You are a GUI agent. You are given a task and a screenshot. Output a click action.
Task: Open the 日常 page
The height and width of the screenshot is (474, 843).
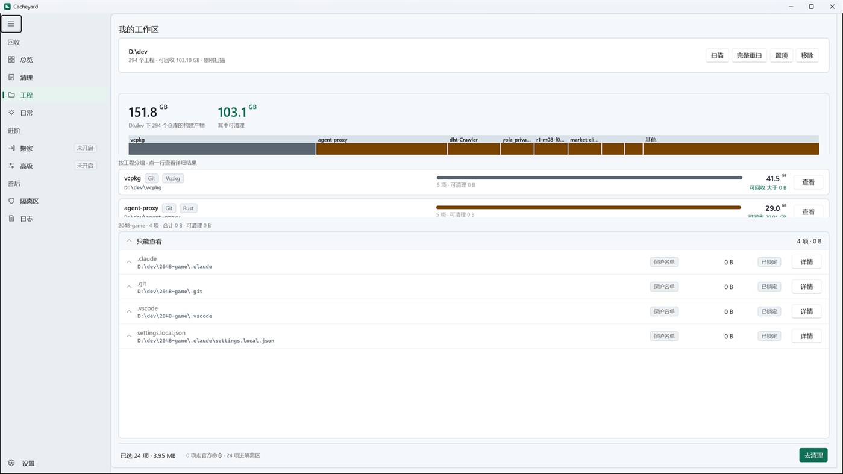pos(55,113)
